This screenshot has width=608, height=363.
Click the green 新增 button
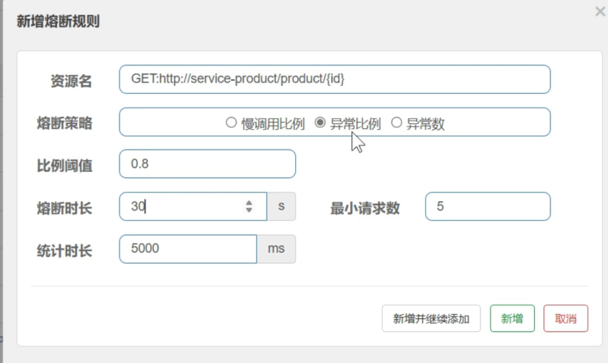(512, 319)
